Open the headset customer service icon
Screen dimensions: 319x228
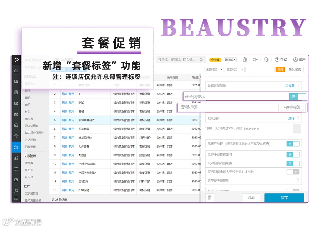pyautogui.click(x=266, y=59)
